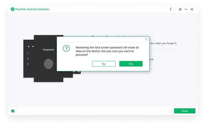Select the Fingerprint label on phone illustration
206x126 pixels.
click(48, 50)
